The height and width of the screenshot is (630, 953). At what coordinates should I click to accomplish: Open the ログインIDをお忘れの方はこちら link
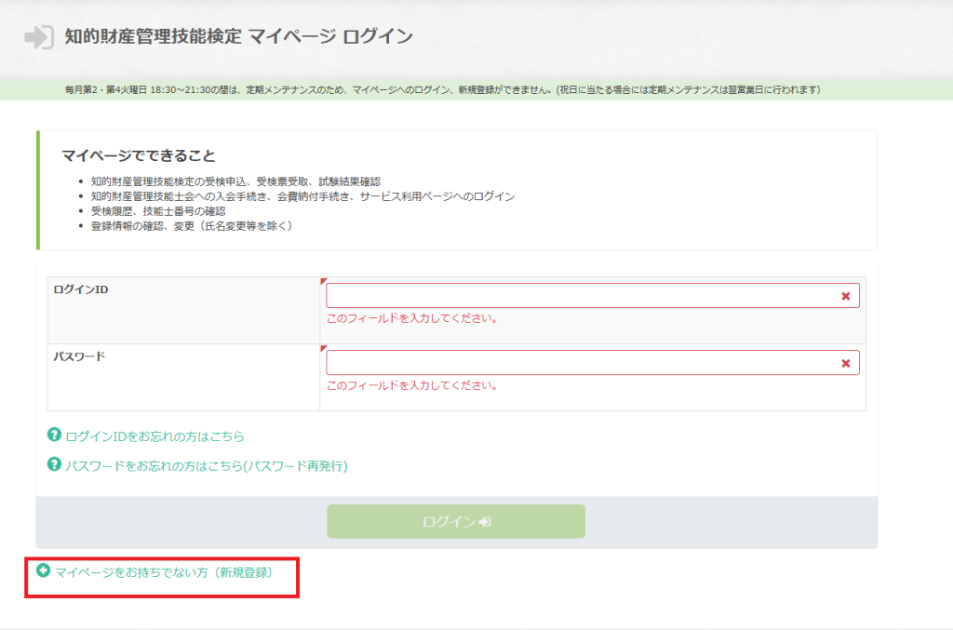154,436
